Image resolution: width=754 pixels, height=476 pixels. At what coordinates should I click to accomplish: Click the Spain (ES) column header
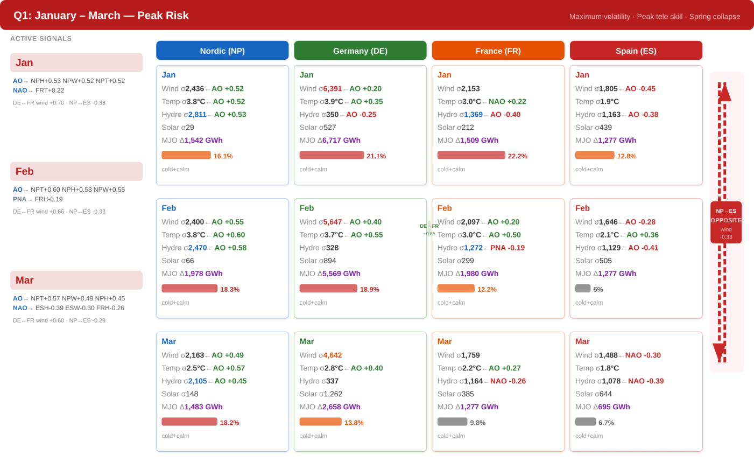tap(636, 51)
